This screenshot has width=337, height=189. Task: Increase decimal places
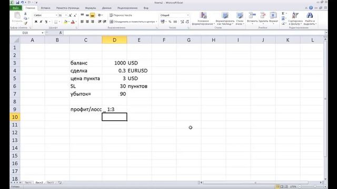click(x=182, y=22)
